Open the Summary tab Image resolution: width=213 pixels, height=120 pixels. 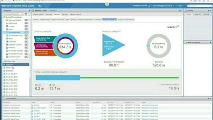49,14
